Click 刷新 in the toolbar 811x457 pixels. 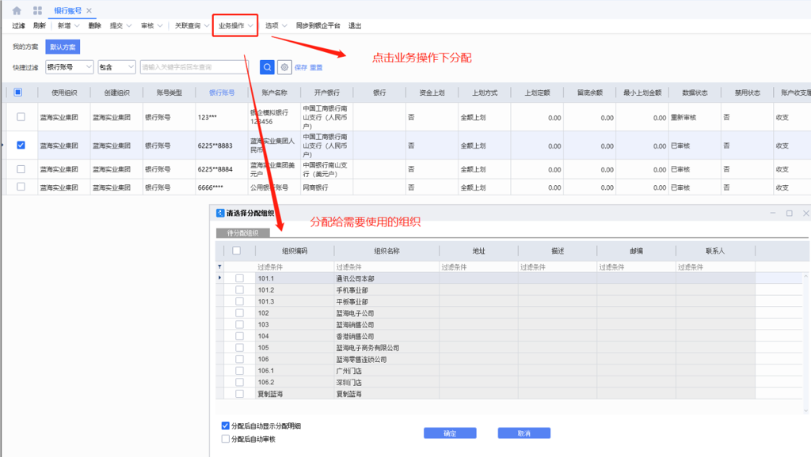coord(40,26)
